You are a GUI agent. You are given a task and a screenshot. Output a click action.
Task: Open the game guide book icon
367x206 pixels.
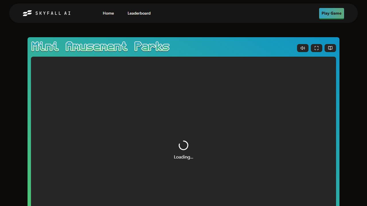[330, 48]
